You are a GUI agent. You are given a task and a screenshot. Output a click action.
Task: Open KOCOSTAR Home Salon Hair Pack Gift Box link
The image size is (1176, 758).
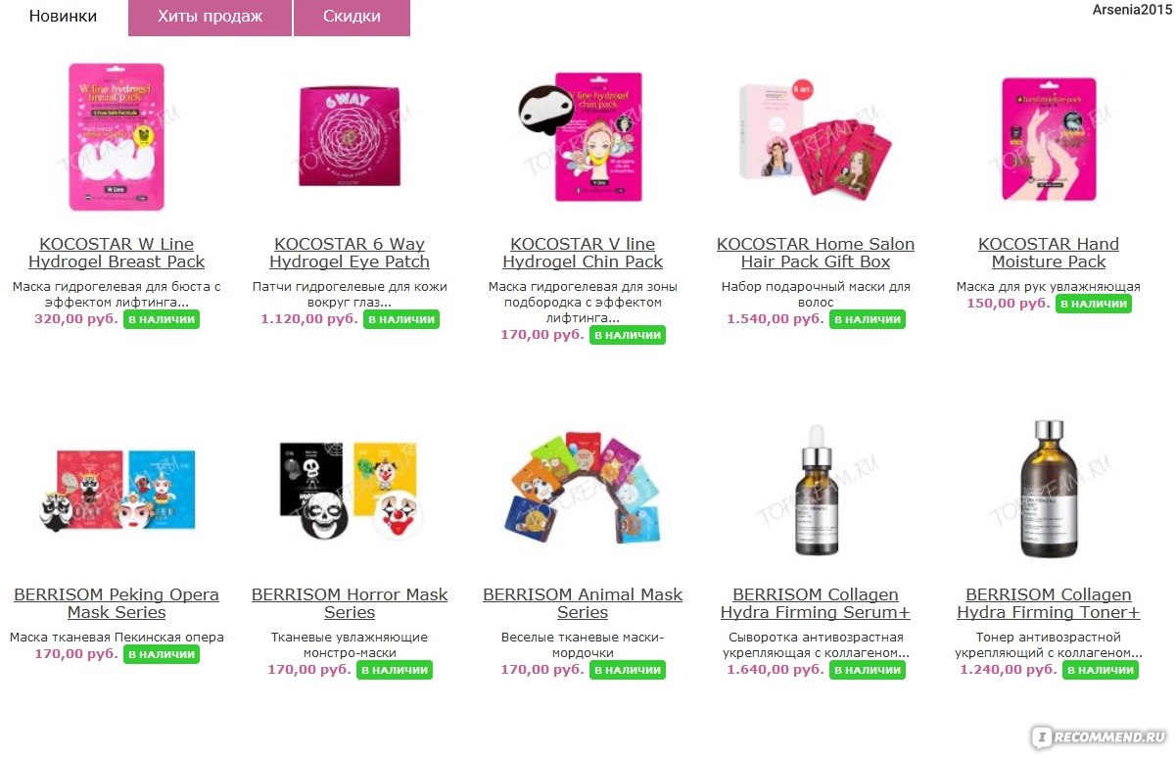click(x=816, y=253)
